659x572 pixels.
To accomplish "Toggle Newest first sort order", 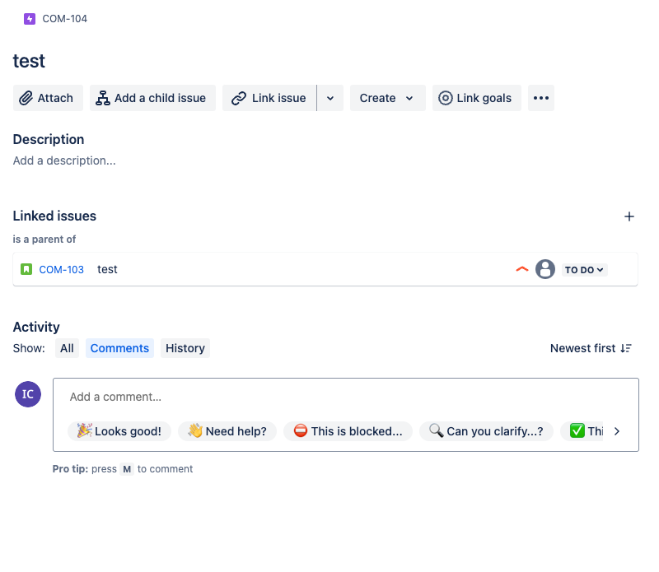I will pyautogui.click(x=591, y=349).
